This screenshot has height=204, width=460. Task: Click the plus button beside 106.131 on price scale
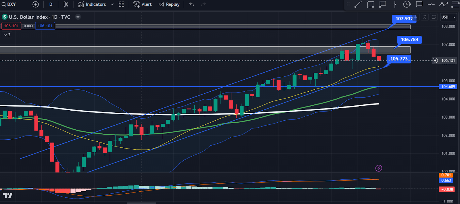click(x=435, y=60)
